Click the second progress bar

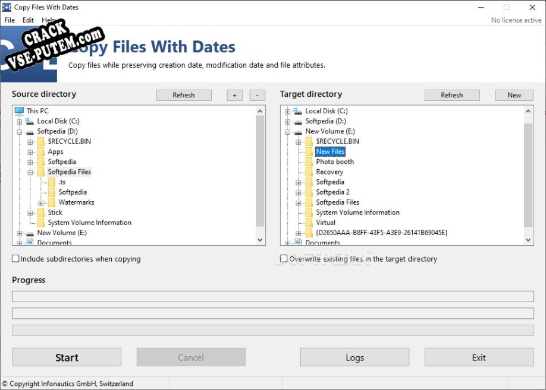click(273, 313)
